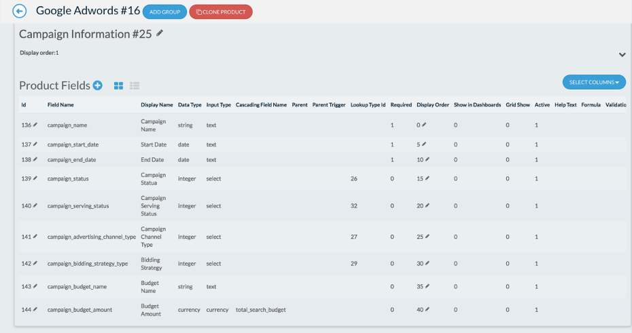This screenshot has height=333, width=632.
Task: Sort by Display Order column header
Action: coord(433,104)
